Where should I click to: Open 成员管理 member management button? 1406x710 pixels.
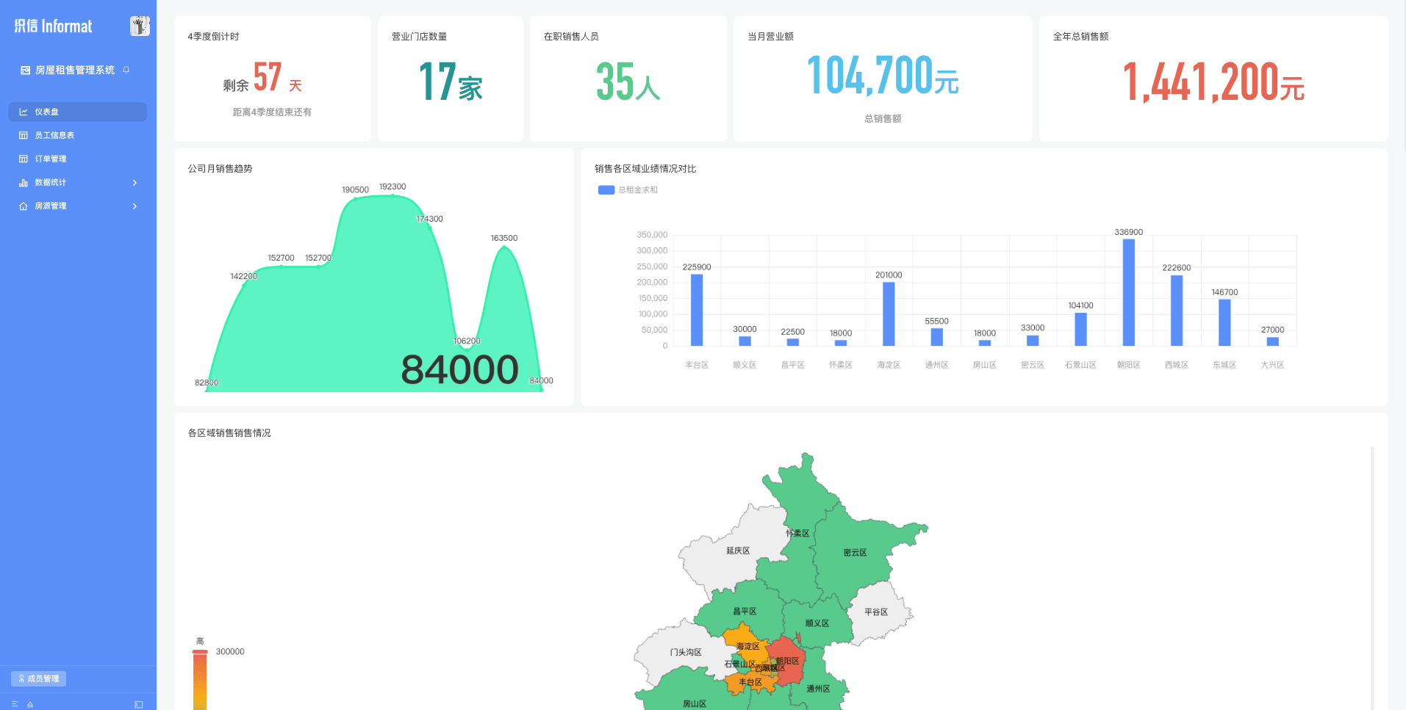(x=39, y=678)
